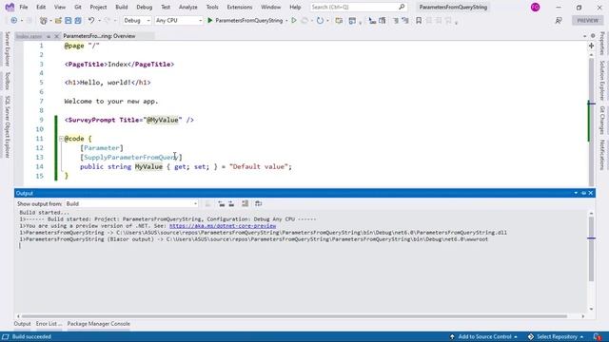Open the Git menu
609x342 pixels.
[x=78, y=7]
